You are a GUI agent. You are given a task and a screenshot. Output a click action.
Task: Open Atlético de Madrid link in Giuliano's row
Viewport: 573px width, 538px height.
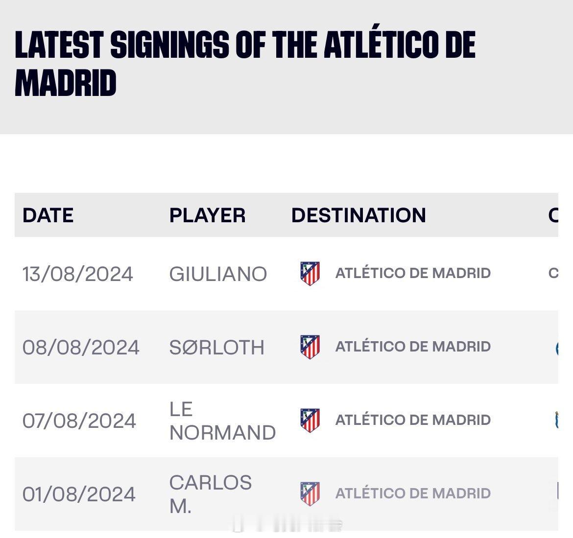pos(413,273)
